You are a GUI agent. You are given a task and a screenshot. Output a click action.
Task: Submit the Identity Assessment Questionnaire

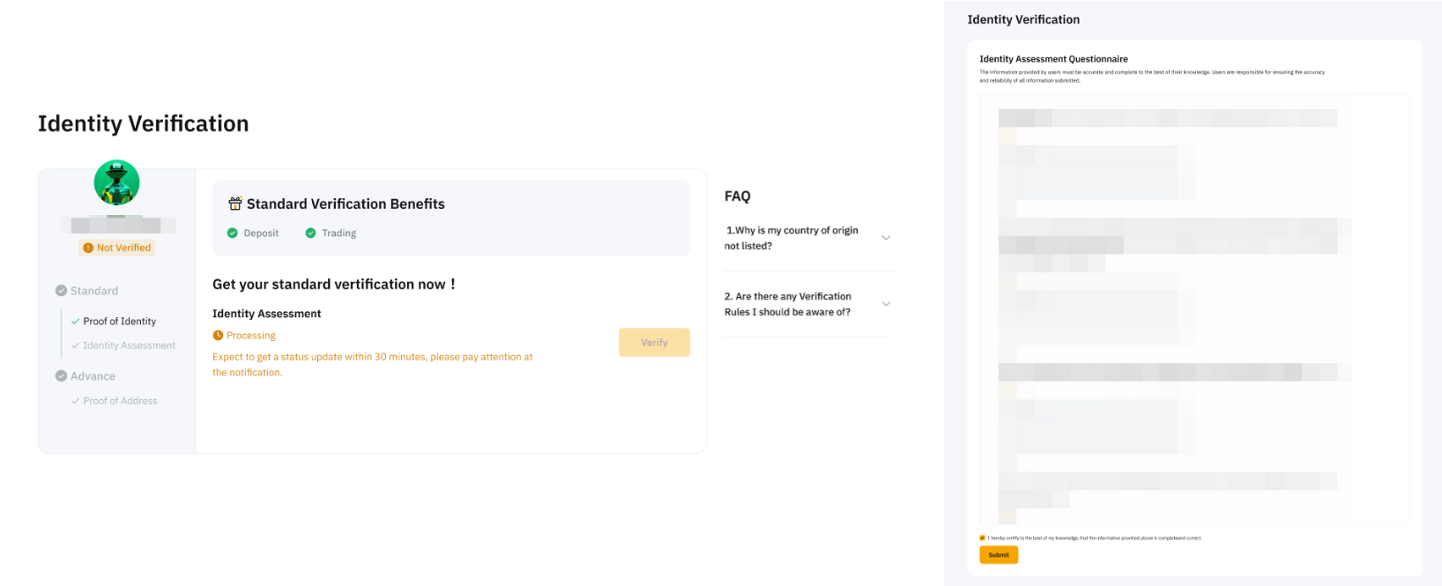tap(999, 555)
